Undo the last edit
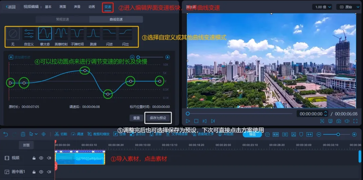Viewport: 363px width, 180px height. click(x=5, y=134)
